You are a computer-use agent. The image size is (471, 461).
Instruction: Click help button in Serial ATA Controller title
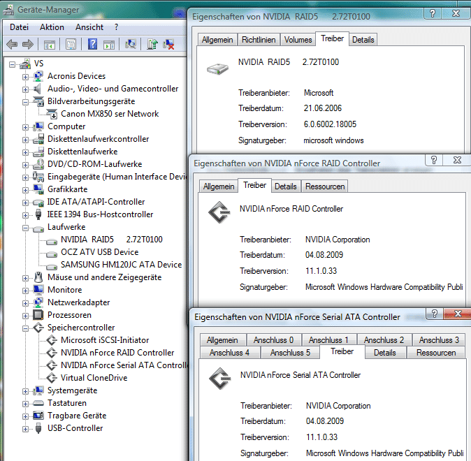[435, 314]
